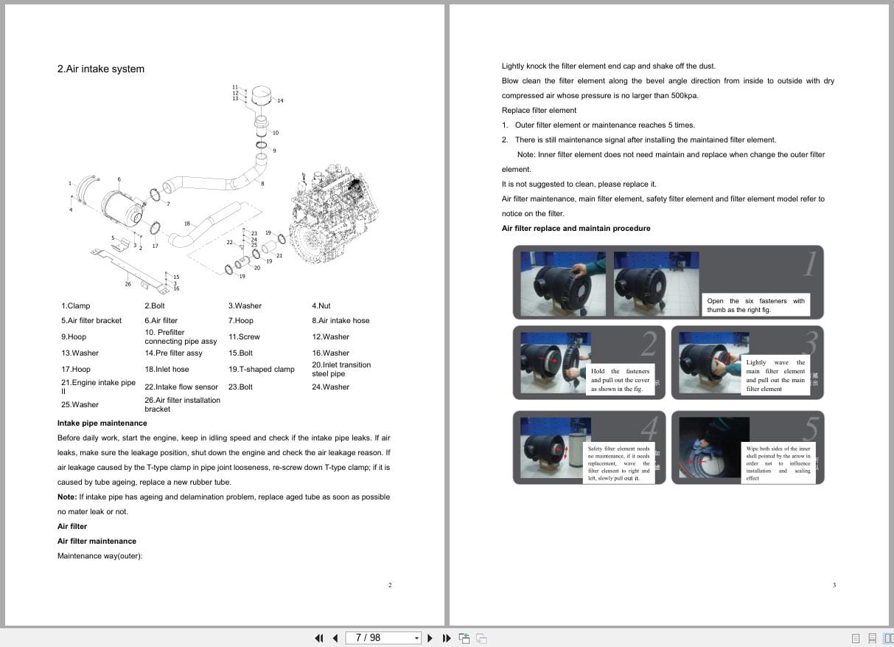Click the 'Wipe both sides of the inner shell' caption
Viewport: 894px width, 647px height.
(x=778, y=463)
